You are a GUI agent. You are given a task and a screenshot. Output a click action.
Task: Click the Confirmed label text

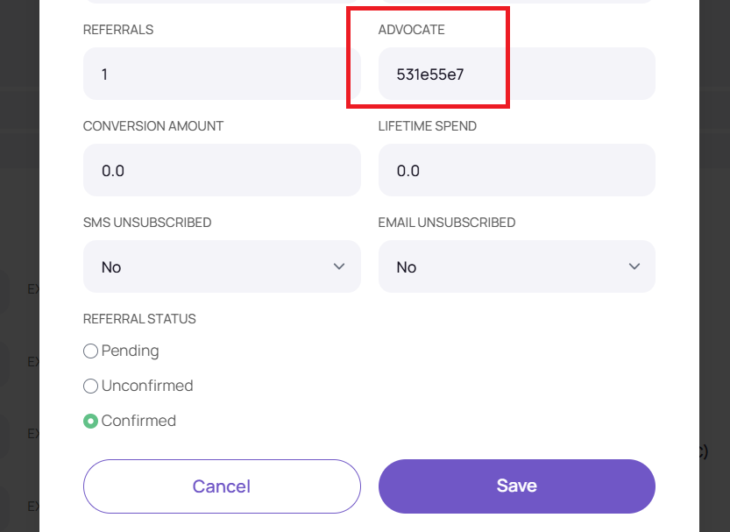[138, 421]
